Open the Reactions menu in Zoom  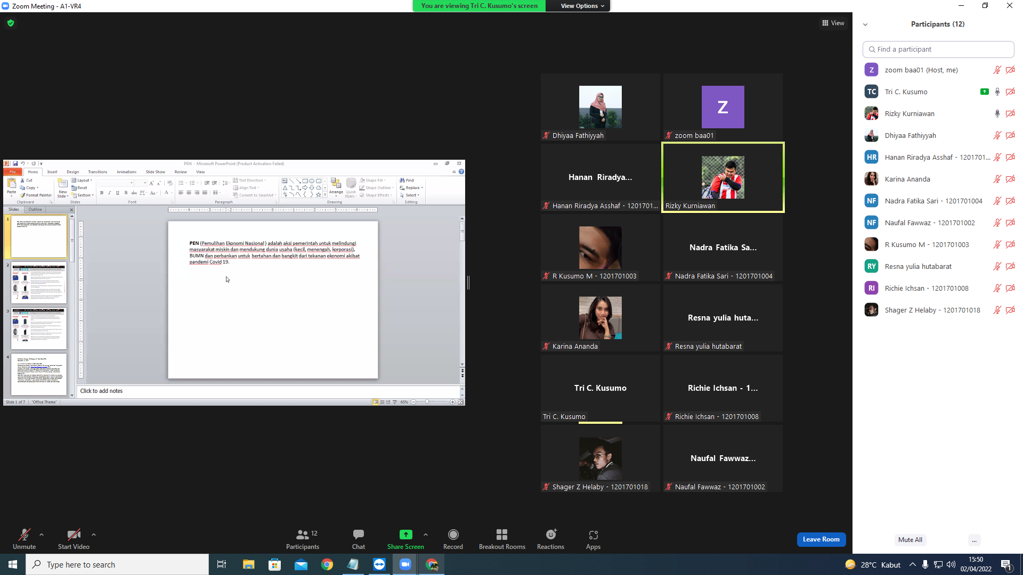coord(550,539)
